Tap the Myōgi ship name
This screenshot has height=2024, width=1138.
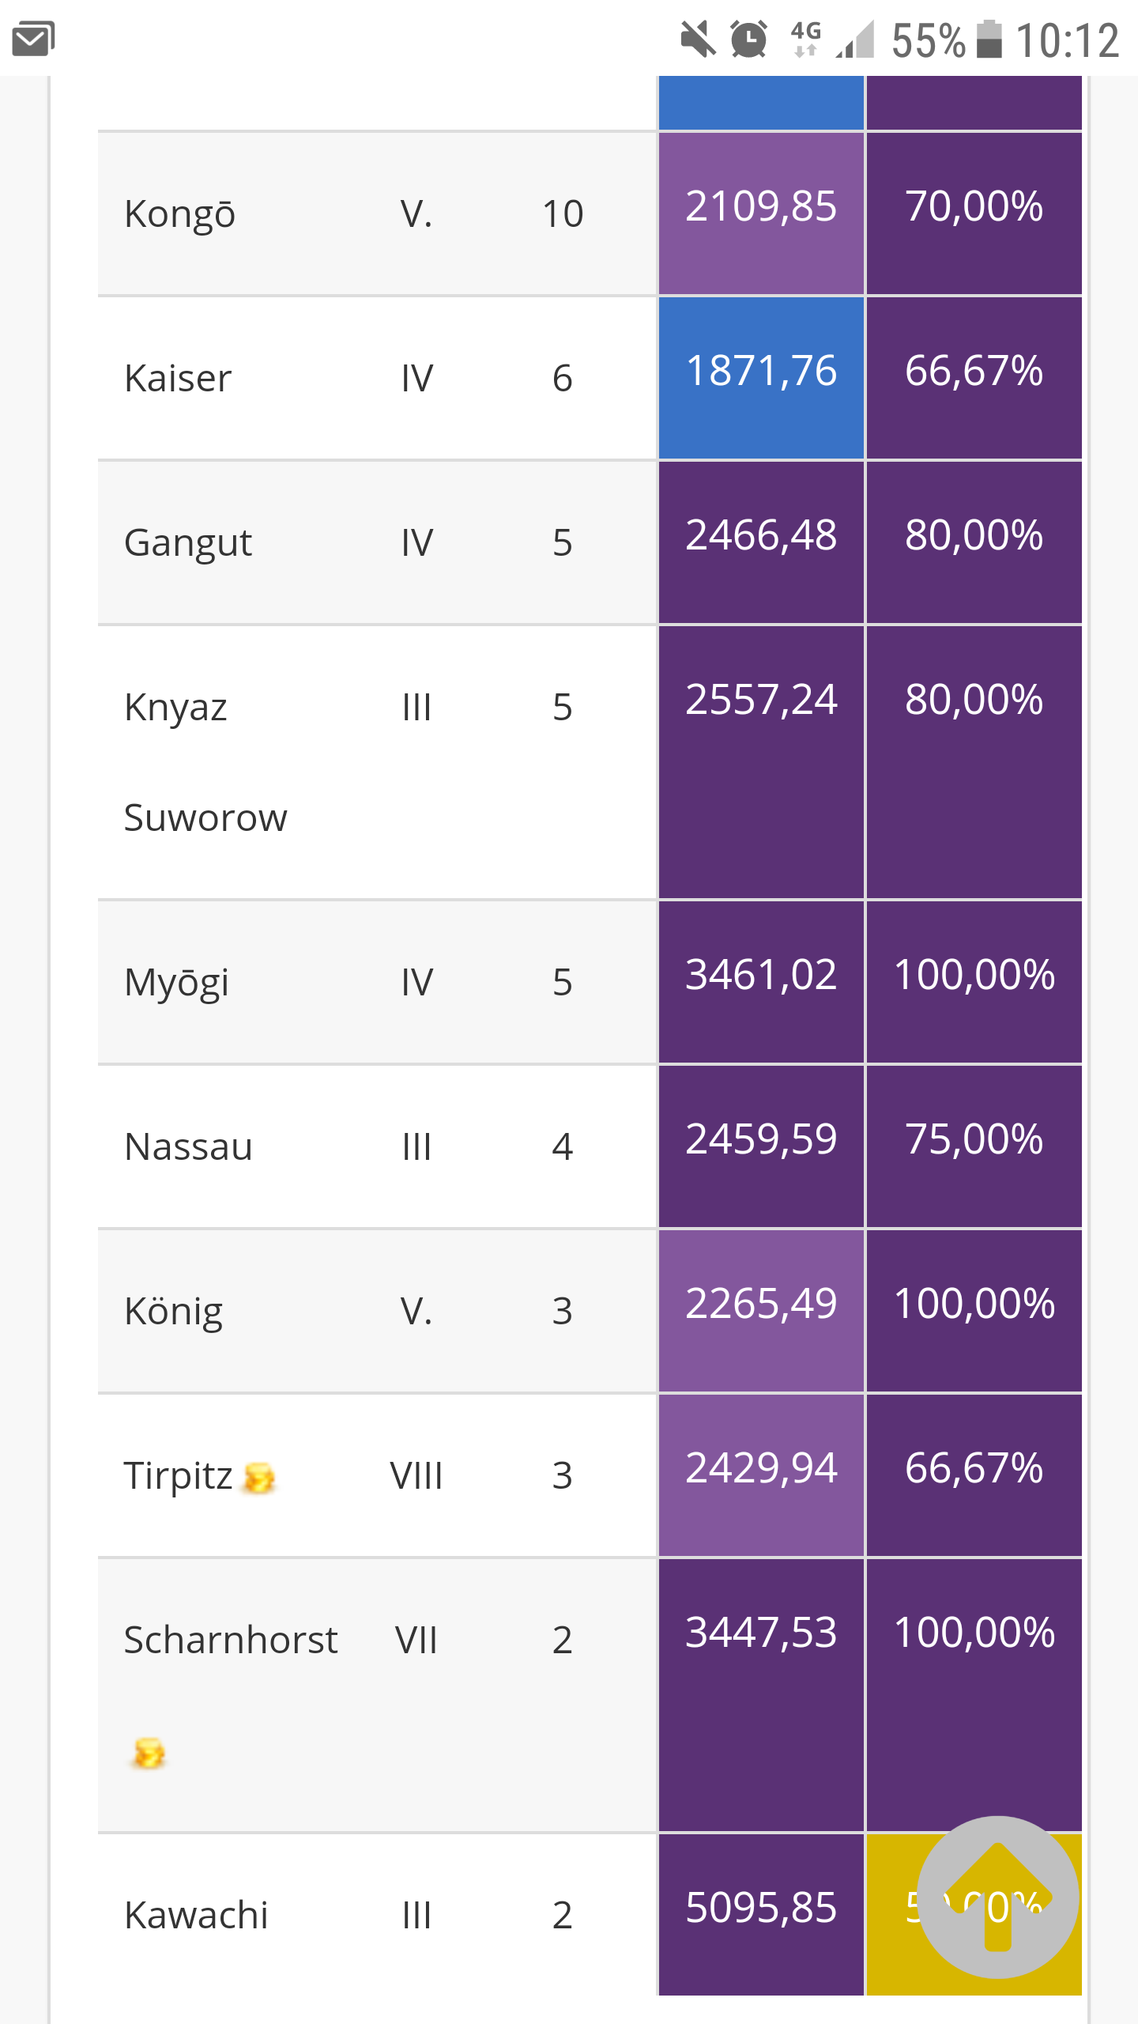click(x=177, y=983)
